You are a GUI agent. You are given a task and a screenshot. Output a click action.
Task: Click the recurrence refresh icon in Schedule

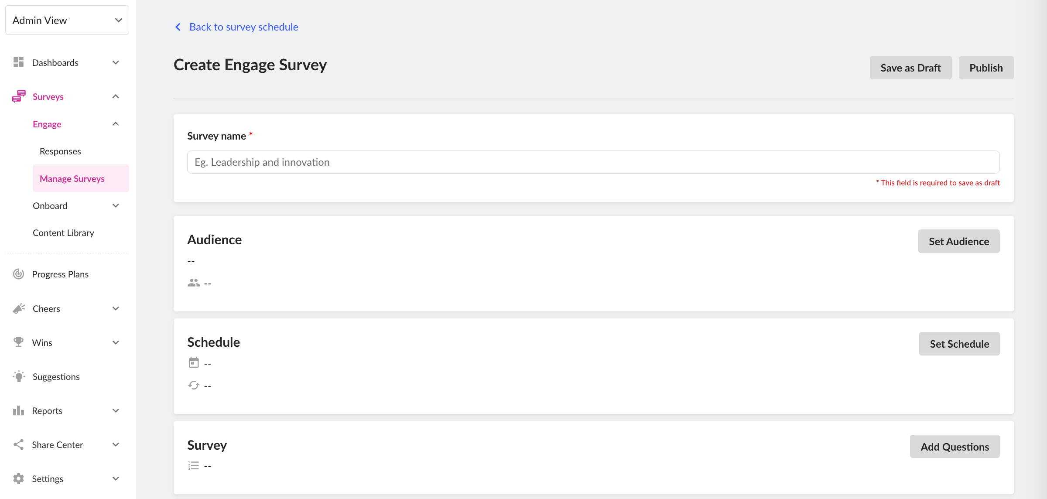[194, 385]
